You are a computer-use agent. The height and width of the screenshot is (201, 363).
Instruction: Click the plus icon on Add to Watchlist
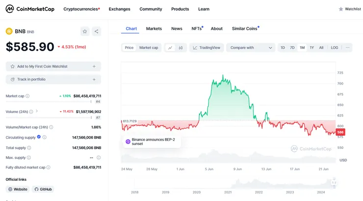click(x=94, y=66)
